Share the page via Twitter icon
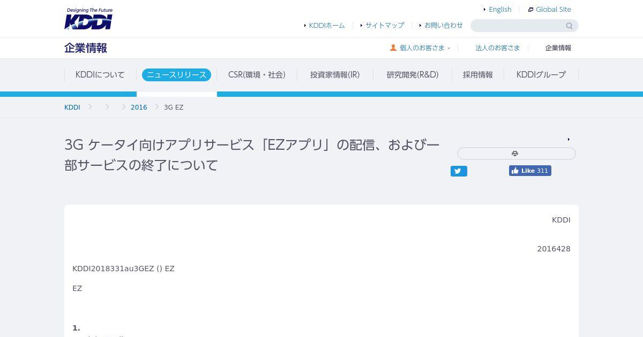 pyautogui.click(x=459, y=171)
